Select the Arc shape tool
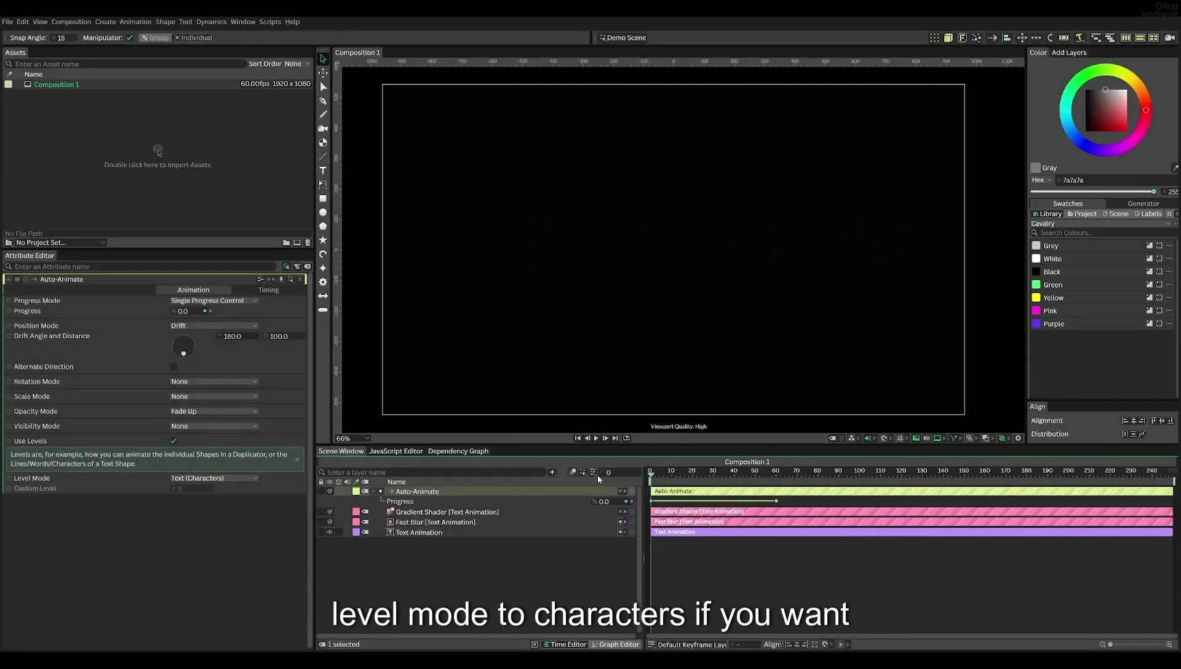 323,254
